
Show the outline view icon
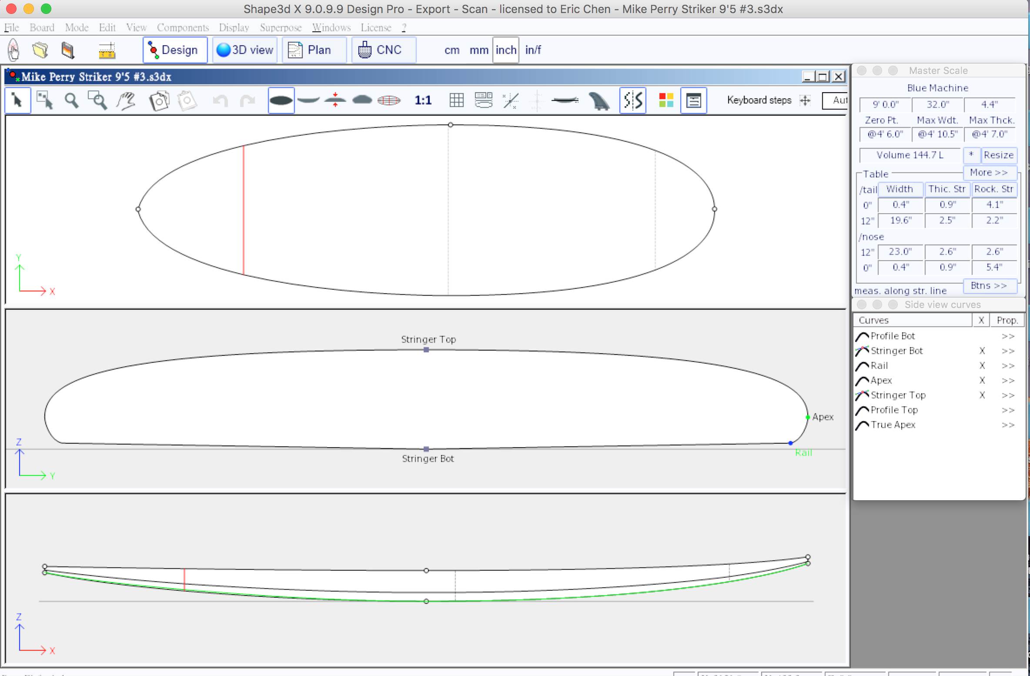281,100
